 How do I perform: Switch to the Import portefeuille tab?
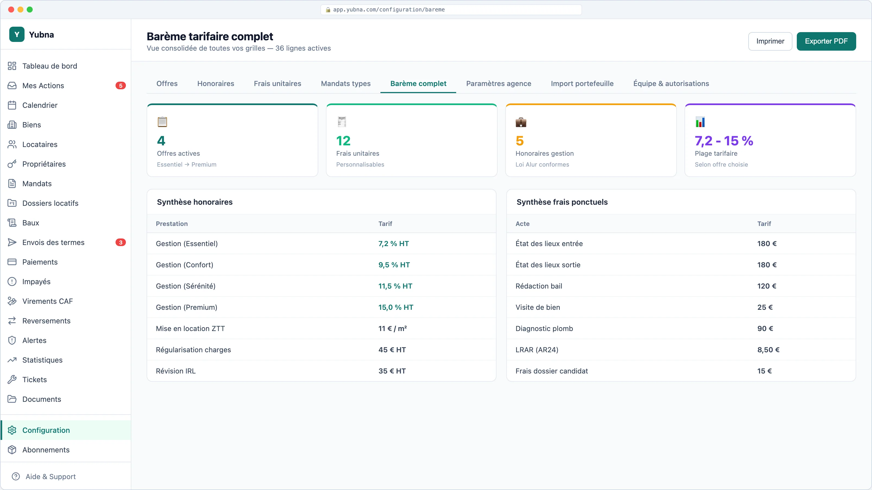582,84
